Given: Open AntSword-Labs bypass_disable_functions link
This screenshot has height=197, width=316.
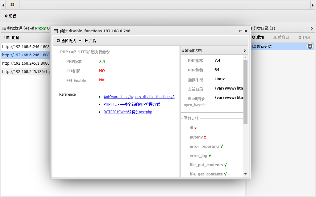Looking at the screenshot, I should coord(139,97).
